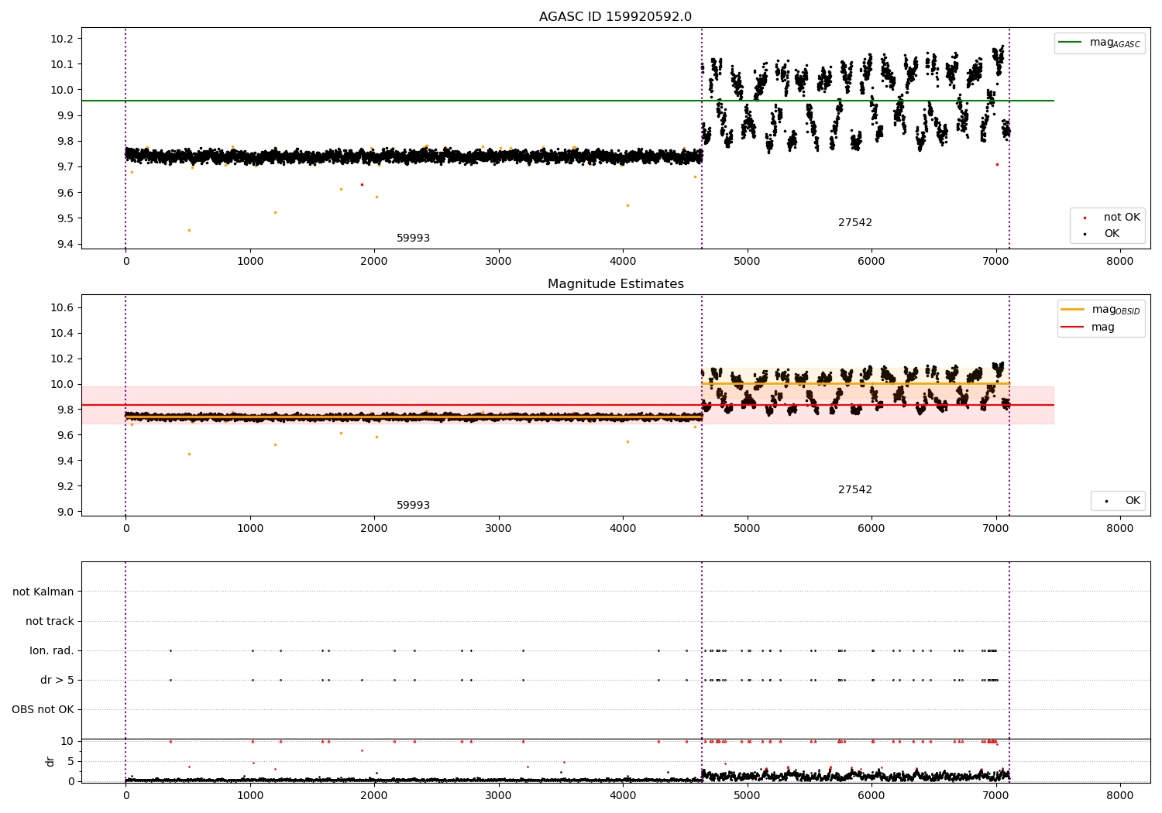The width and height of the screenshot is (1162, 813).
Task: Click the 'OK' legend entry in Magnitude Estimates plot
Action: click(x=1133, y=501)
